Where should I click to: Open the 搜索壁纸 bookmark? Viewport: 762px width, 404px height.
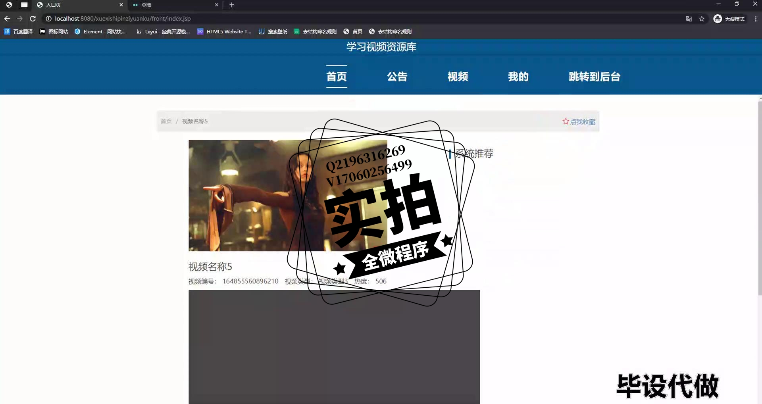[273, 31]
